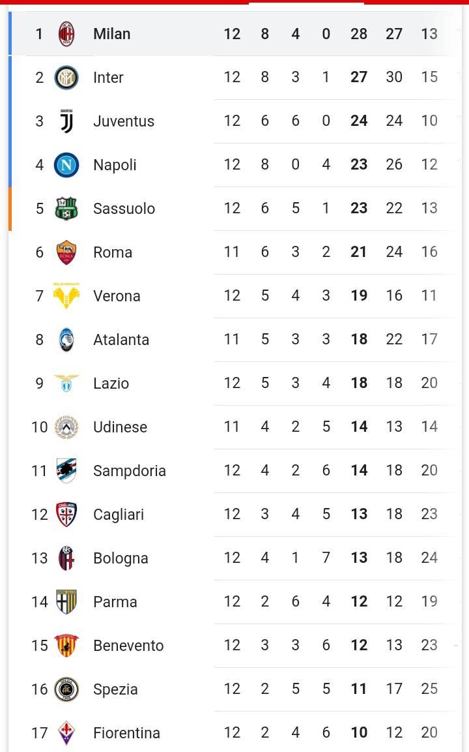Open the Bologna team name link
469x752 pixels.
pyautogui.click(x=121, y=558)
